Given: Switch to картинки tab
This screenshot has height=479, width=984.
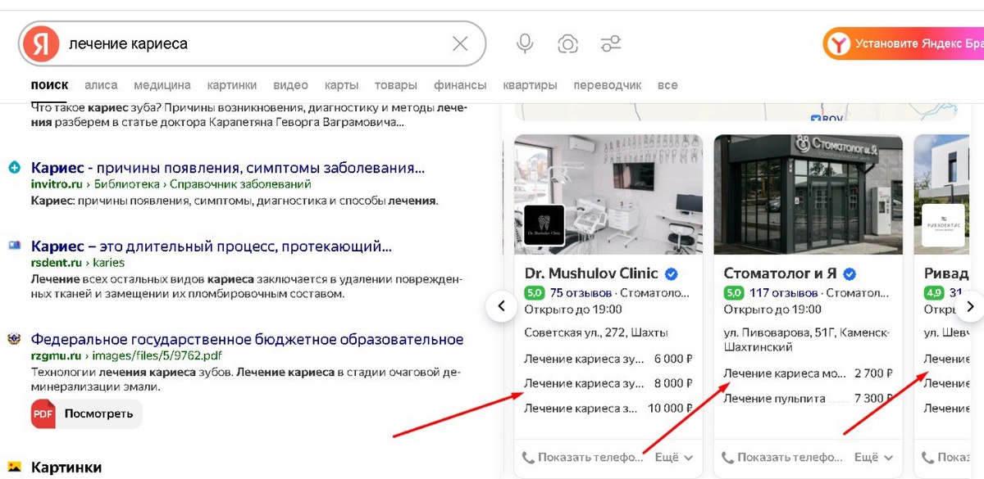Looking at the screenshot, I should 232,85.
